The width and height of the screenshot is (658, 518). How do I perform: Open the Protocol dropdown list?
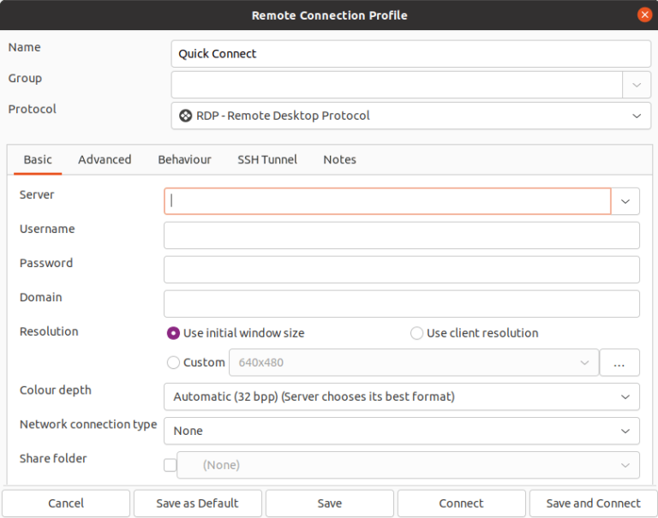636,116
